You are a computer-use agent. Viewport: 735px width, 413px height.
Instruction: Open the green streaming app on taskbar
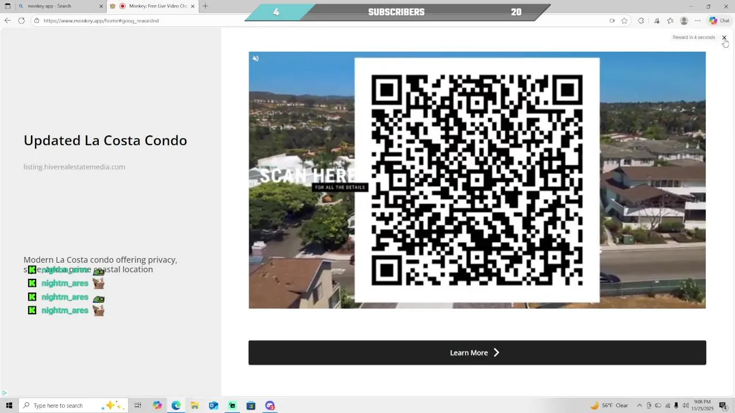[232, 406]
